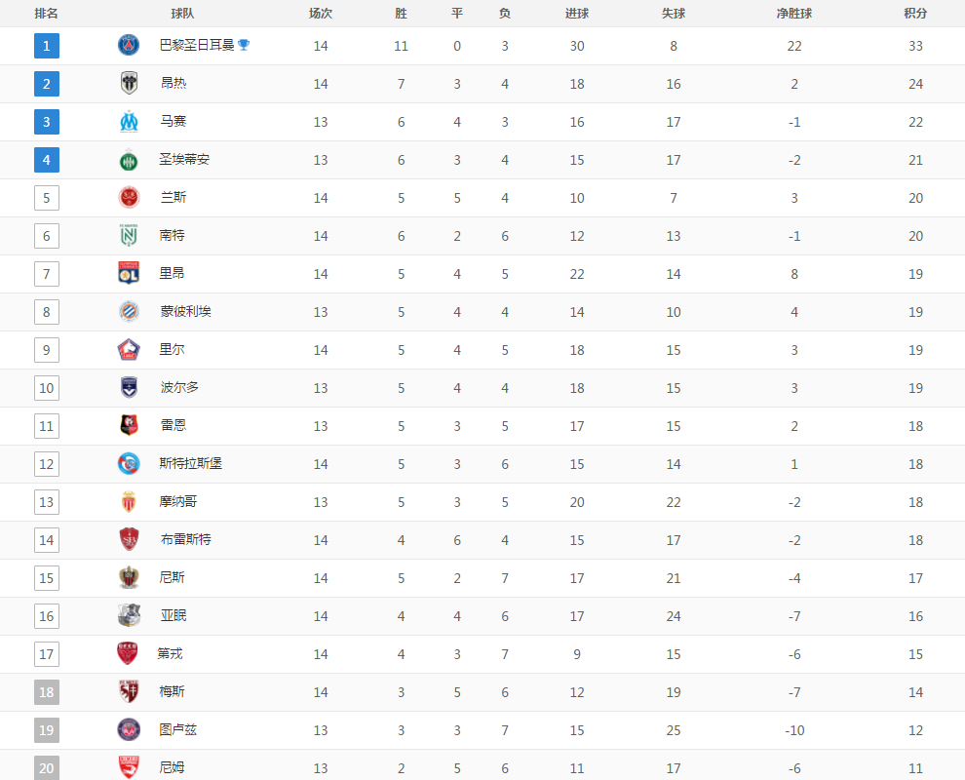Screen dimensions: 965x780
Task: Click the Marseille club logo
Action: pyautogui.click(x=129, y=121)
